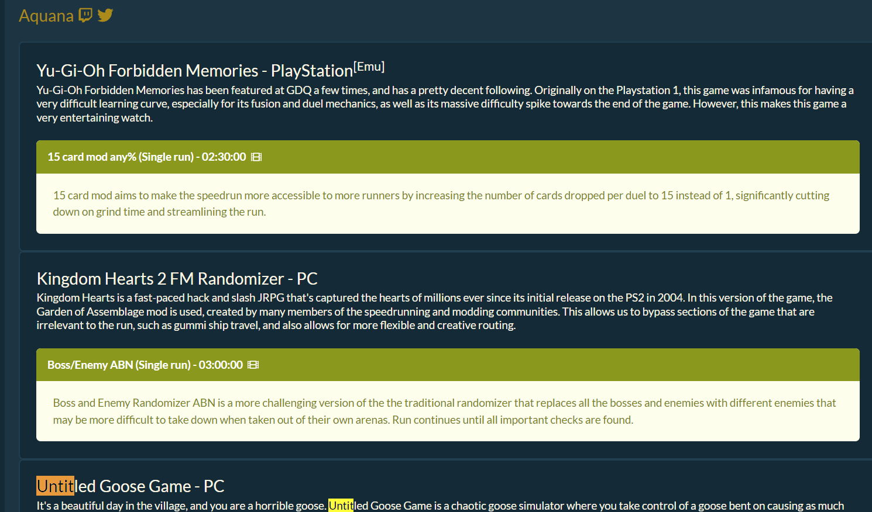Select the Yu-Gi-Oh Forbidden Memories game title
This screenshot has height=512, width=872.
(x=195, y=71)
